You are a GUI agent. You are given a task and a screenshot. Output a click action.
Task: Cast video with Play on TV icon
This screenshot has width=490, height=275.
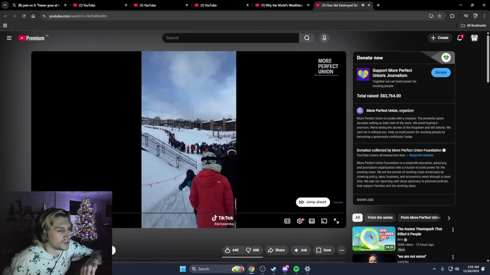(x=324, y=221)
